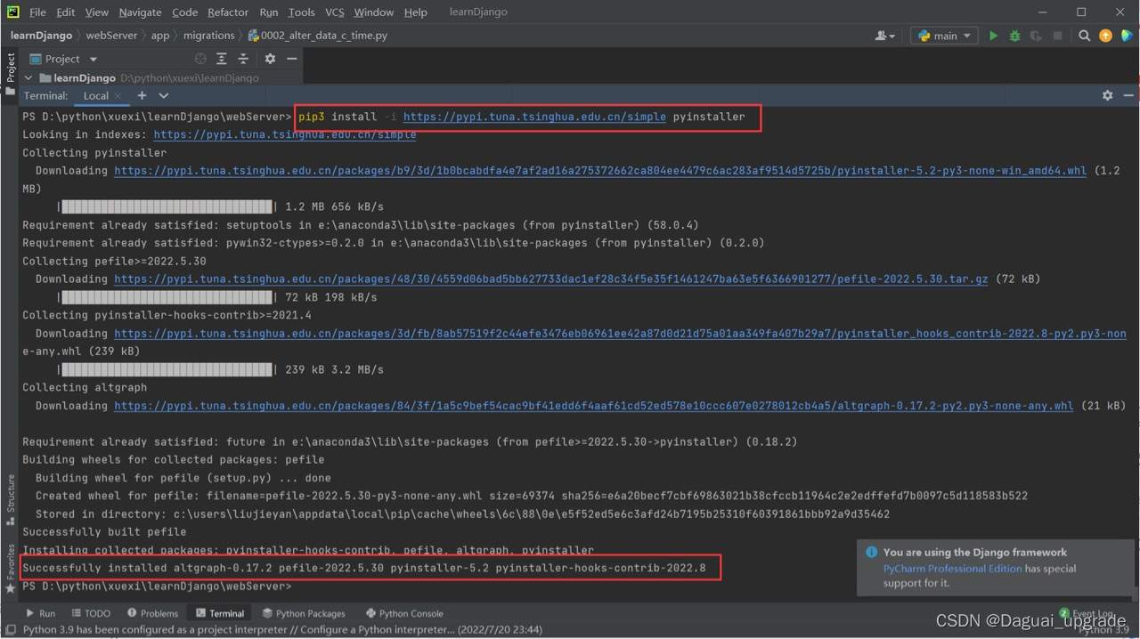Run with coverage icon in the toolbar
This screenshot has width=1140, height=639.
(x=1036, y=36)
